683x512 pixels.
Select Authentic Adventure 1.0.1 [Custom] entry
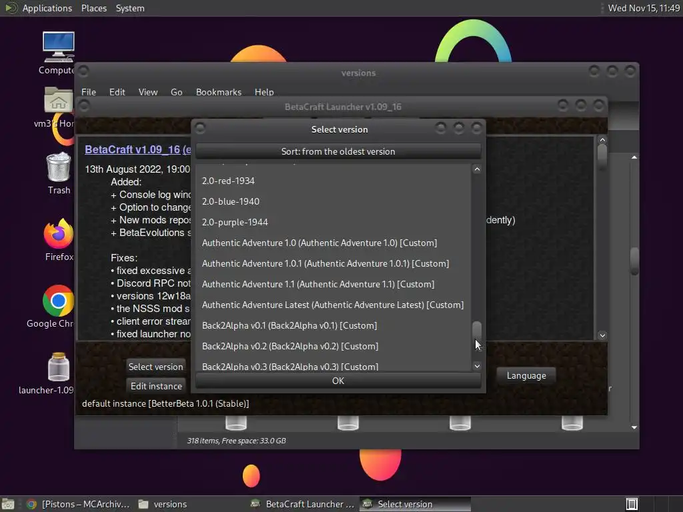tap(333, 263)
